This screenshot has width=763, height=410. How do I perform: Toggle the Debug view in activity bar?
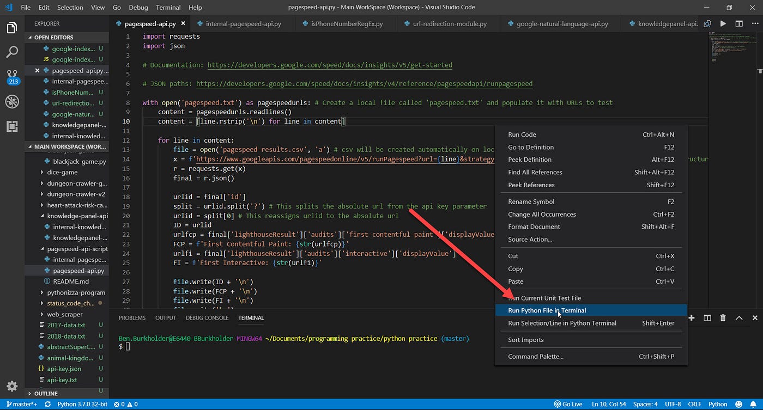tap(12, 101)
